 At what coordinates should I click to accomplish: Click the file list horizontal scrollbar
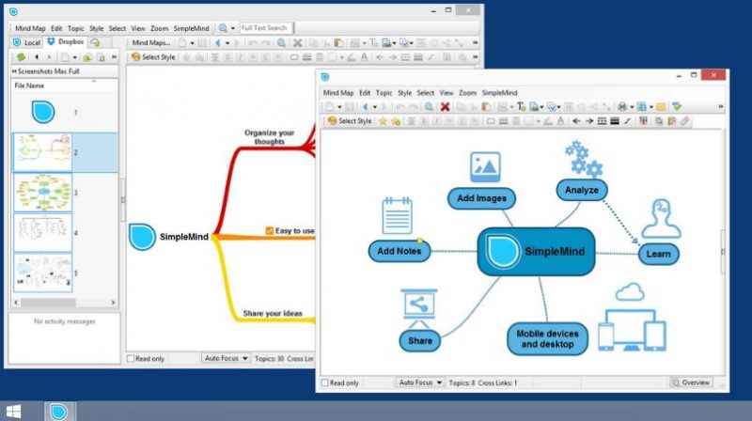pyautogui.click(x=64, y=302)
